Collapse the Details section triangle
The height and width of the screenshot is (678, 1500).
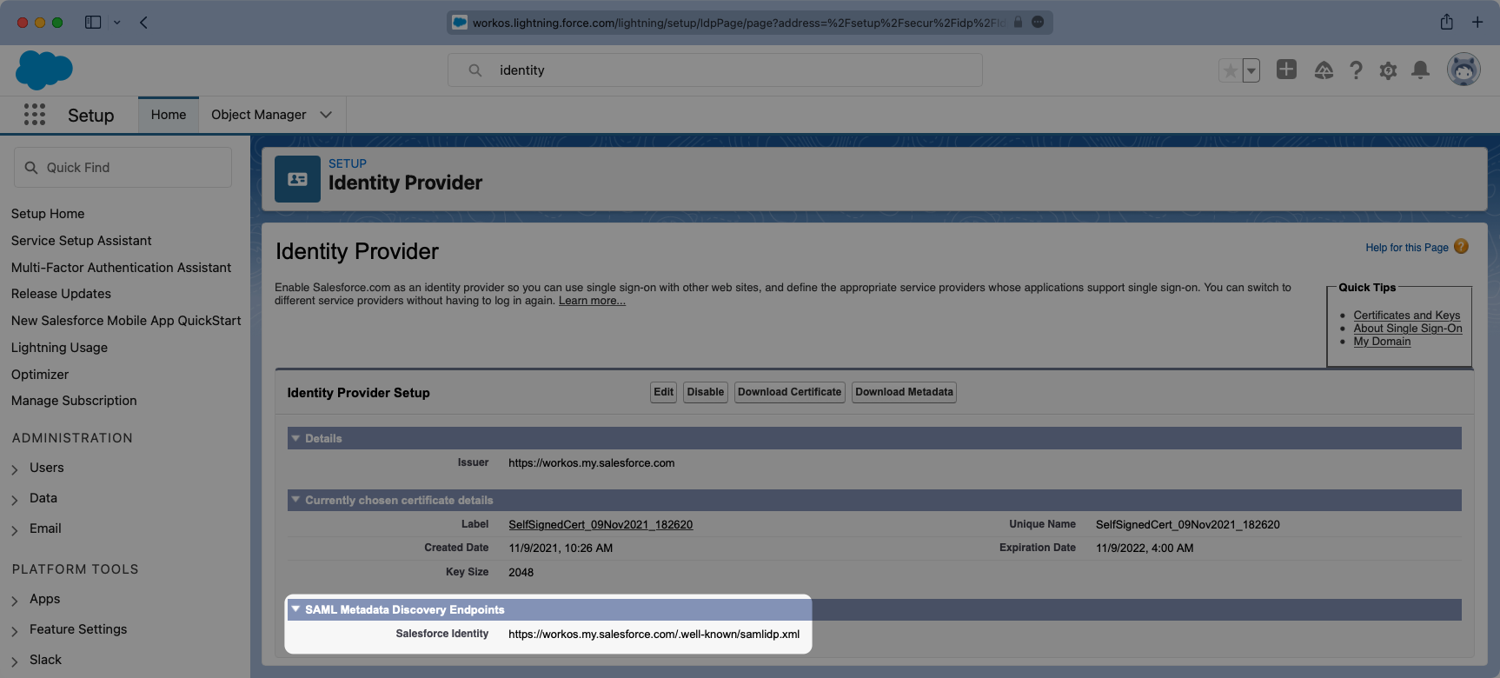tap(295, 438)
